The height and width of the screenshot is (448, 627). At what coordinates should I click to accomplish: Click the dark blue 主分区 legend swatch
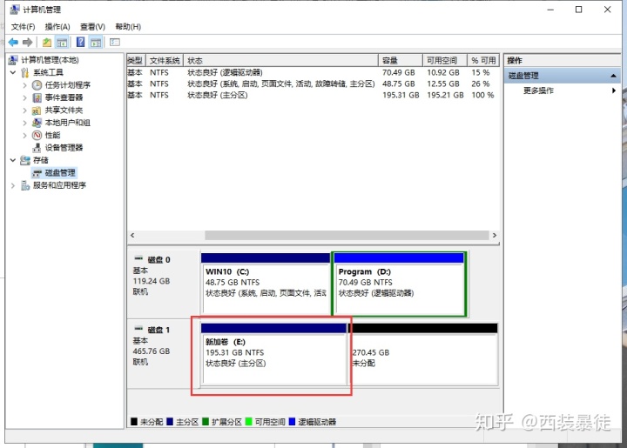(x=170, y=421)
